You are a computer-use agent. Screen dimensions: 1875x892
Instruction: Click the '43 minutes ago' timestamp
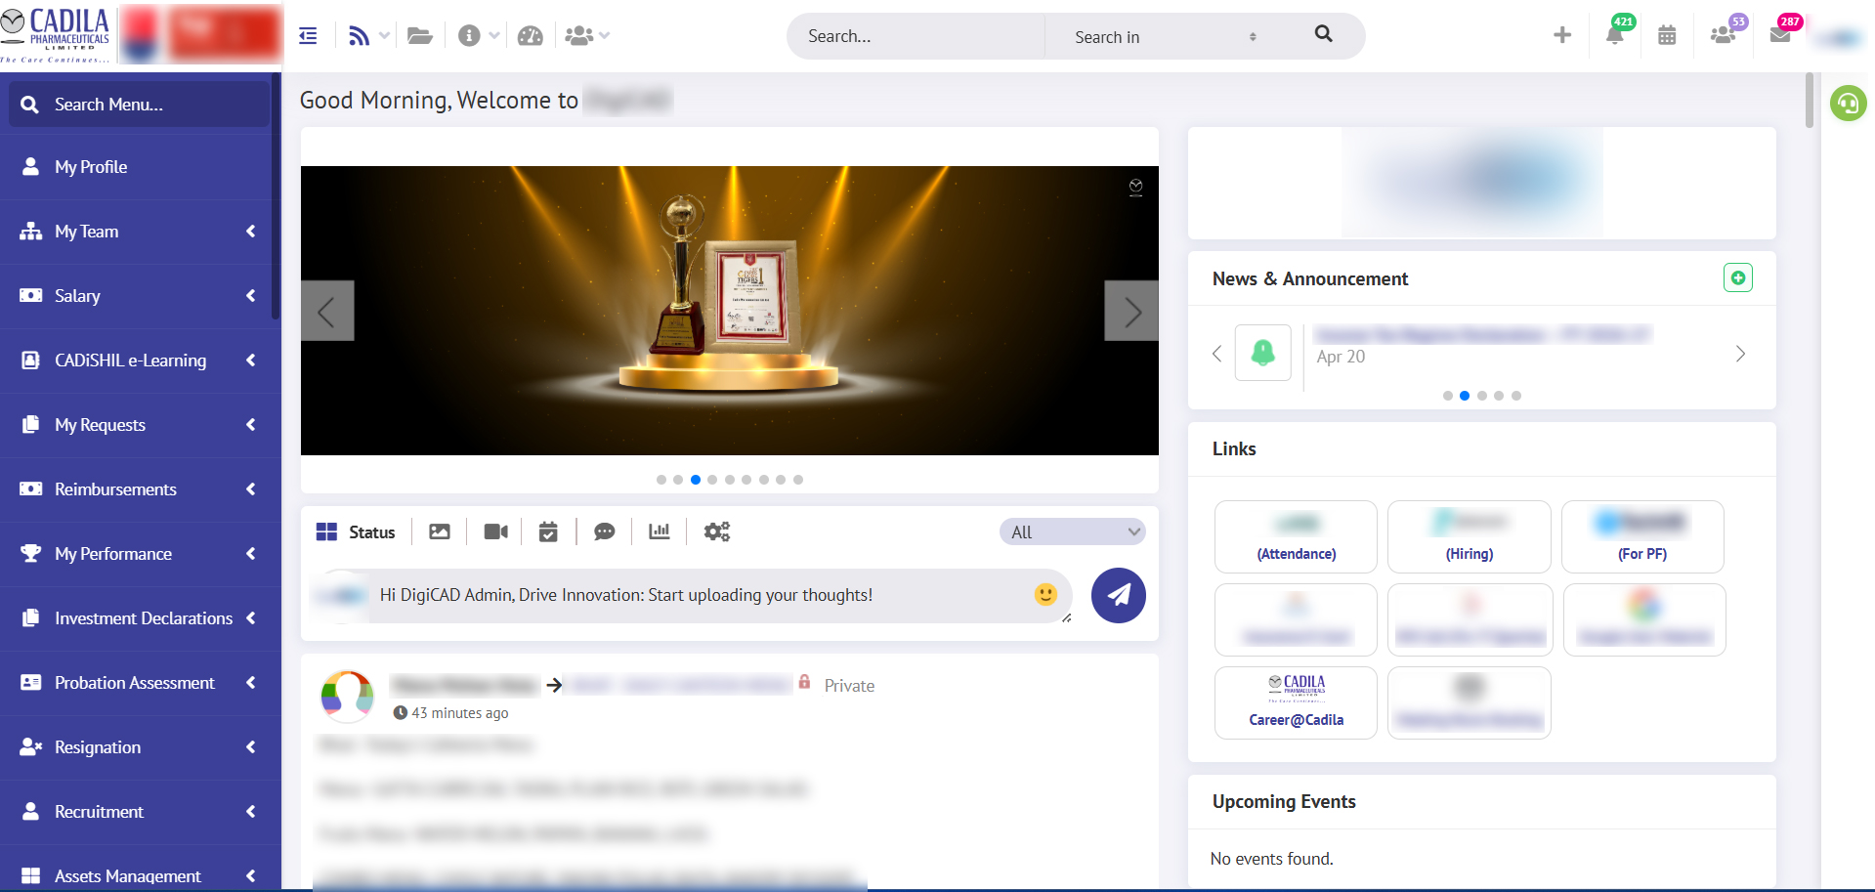tap(459, 713)
